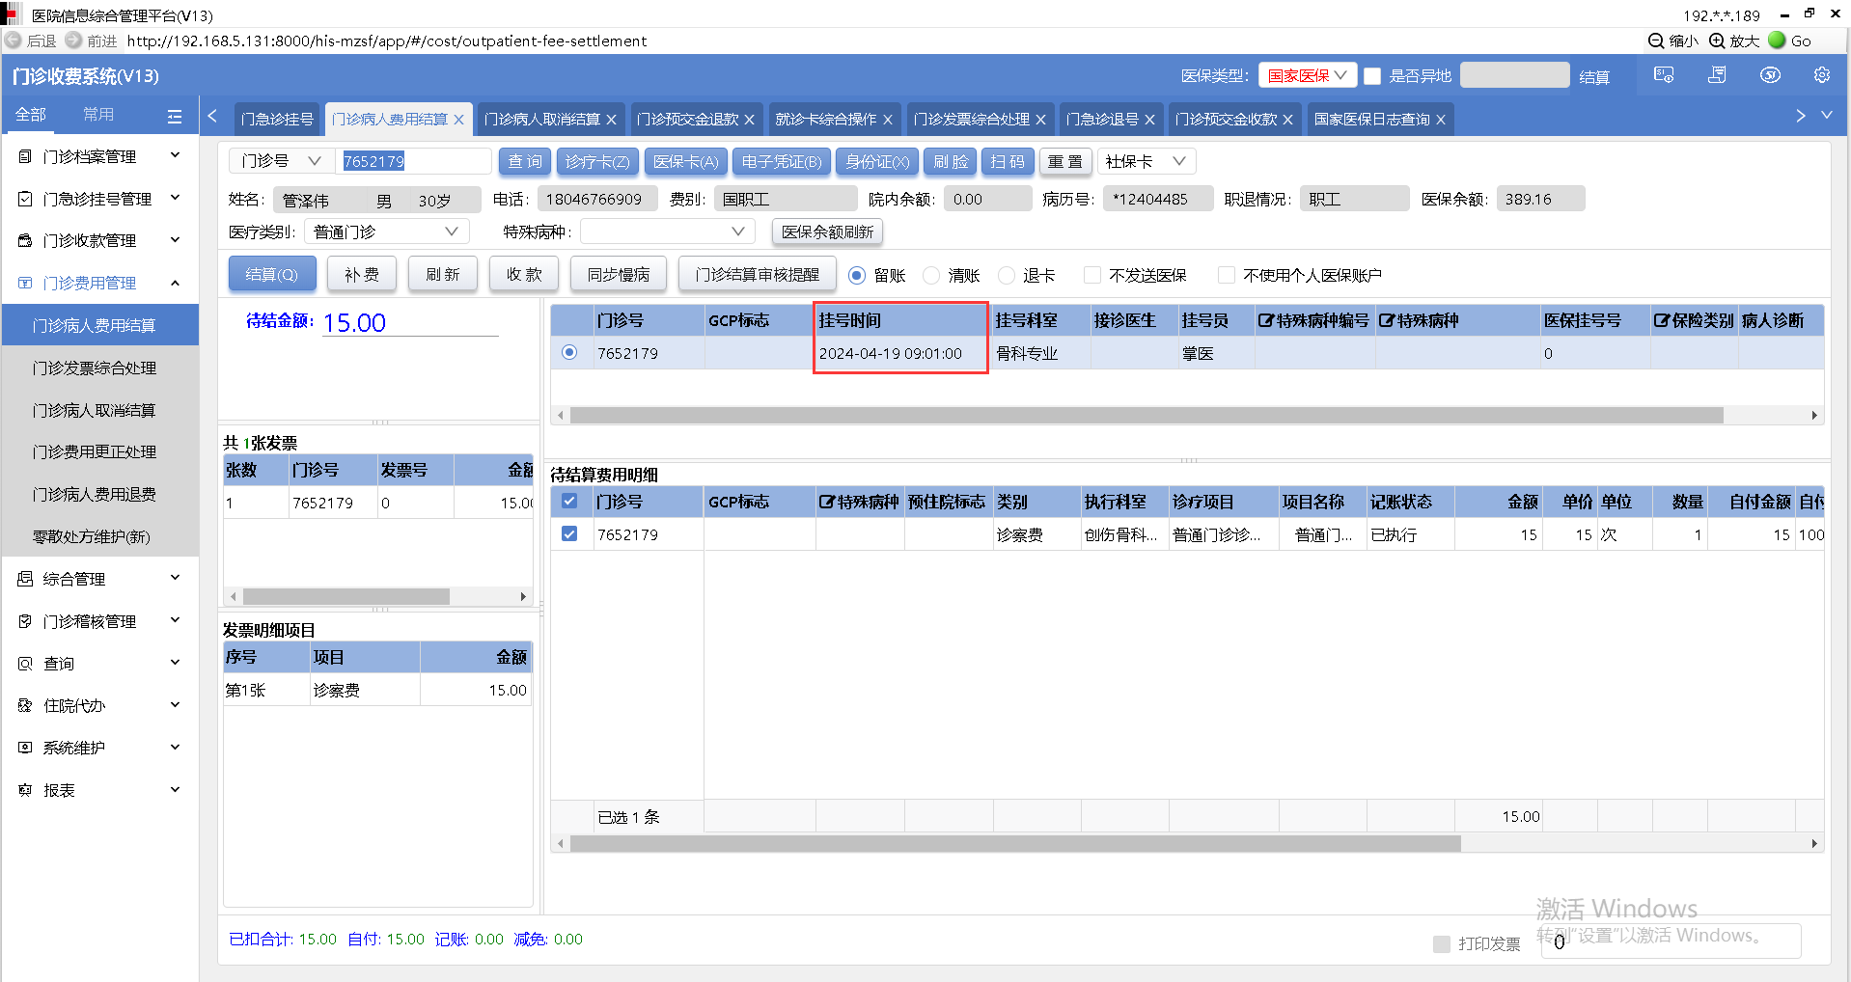Select the 留账 radio button
The height and width of the screenshot is (982, 1851).
point(857,276)
